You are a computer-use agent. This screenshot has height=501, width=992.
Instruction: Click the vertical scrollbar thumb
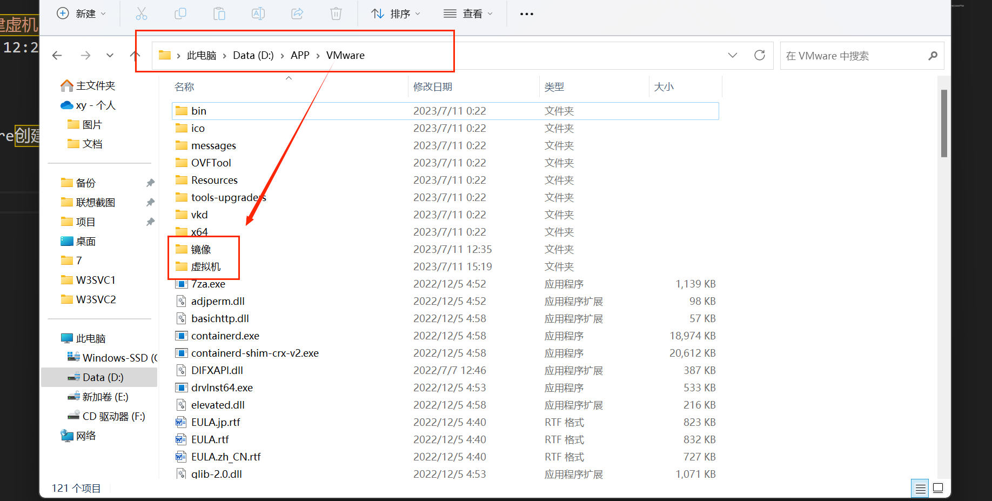944,123
